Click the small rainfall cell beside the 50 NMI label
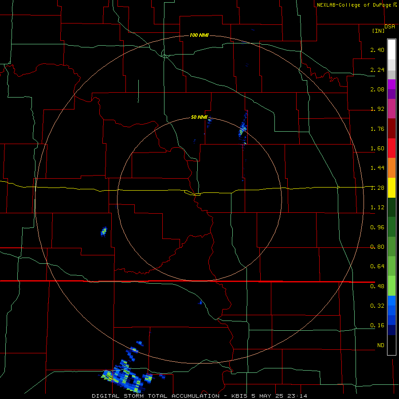This screenshot has height=399, width=399. click(209, 121)
